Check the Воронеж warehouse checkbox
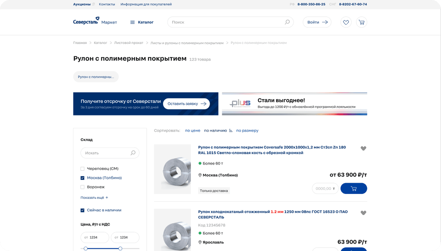Viewport: 441px width, 251px height. click(x=82, y=187)
